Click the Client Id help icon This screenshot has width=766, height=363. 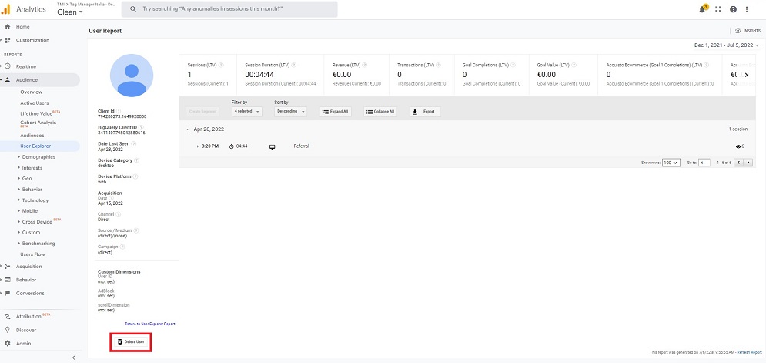119,111
